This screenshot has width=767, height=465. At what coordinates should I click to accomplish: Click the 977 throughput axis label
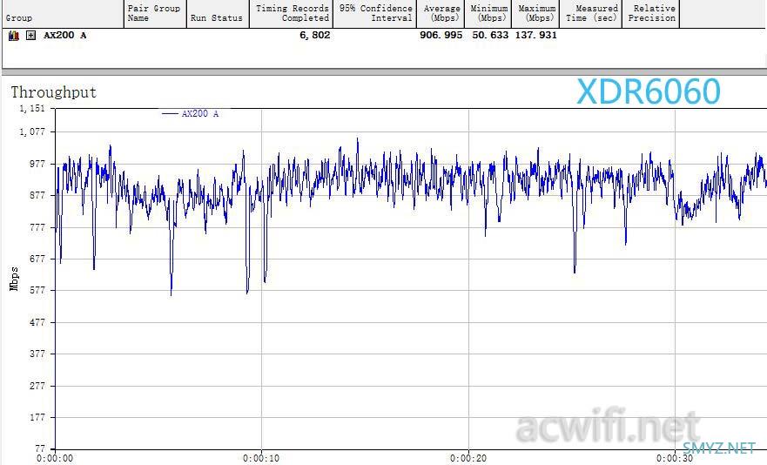(37, 164)
